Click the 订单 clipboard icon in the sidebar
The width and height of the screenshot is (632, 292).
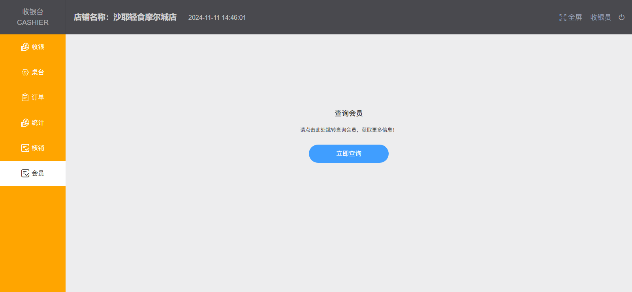tap(25, 98)
